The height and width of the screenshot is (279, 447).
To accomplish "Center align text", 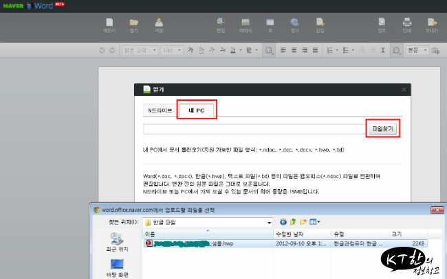I will [x=294, y=50].
